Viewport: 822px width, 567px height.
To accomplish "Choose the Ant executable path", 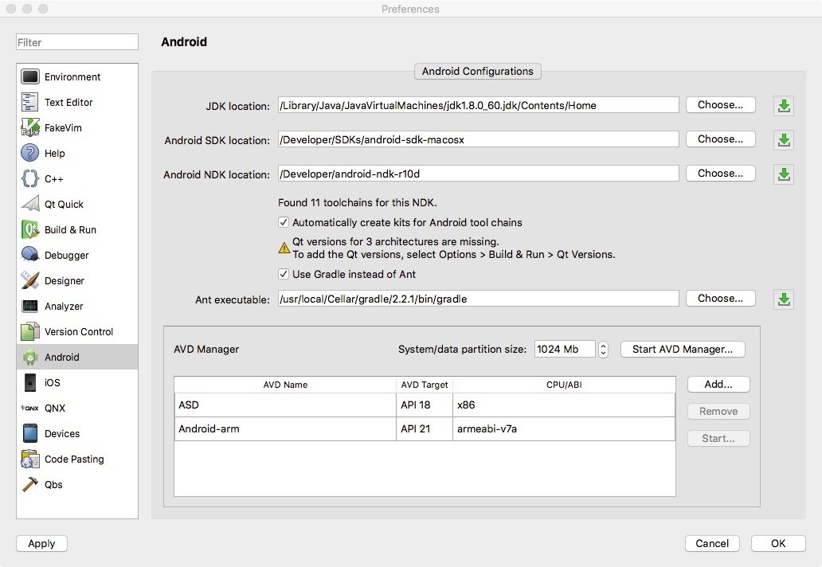I will point(720,298).
